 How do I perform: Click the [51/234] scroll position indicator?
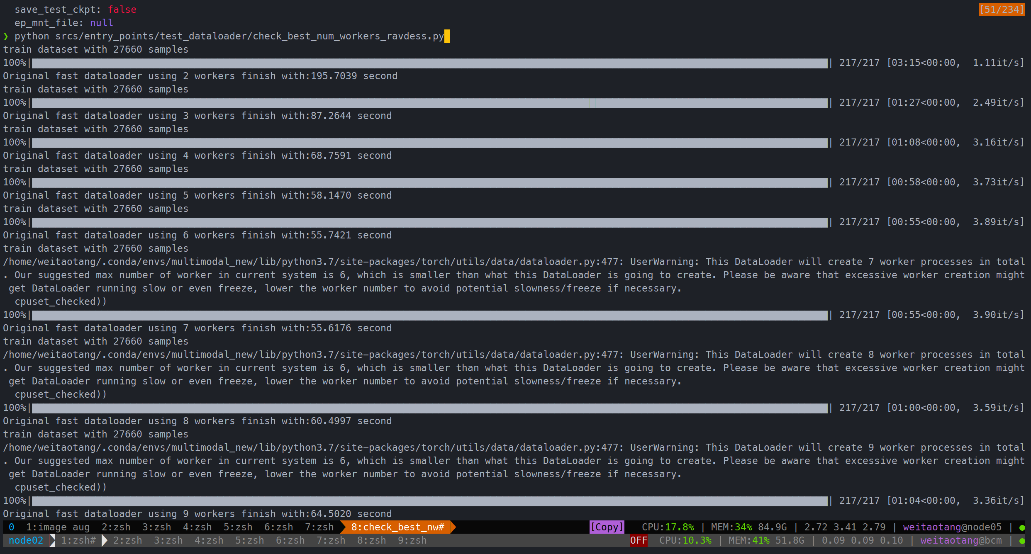coord(1002,10)
